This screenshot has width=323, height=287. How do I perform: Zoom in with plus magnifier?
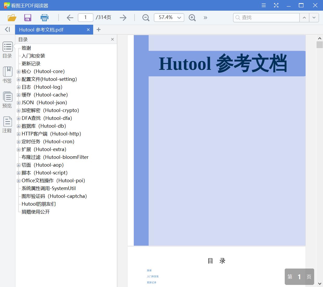(x=192, y=18)
